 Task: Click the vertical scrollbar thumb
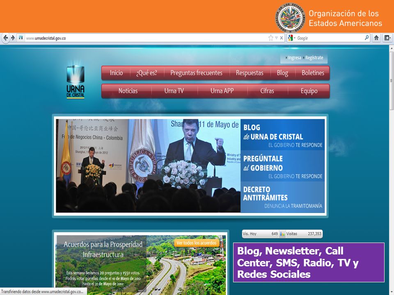point(392,80)
